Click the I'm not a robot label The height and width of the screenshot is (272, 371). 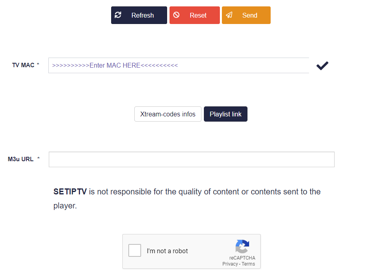click(167, 251)
